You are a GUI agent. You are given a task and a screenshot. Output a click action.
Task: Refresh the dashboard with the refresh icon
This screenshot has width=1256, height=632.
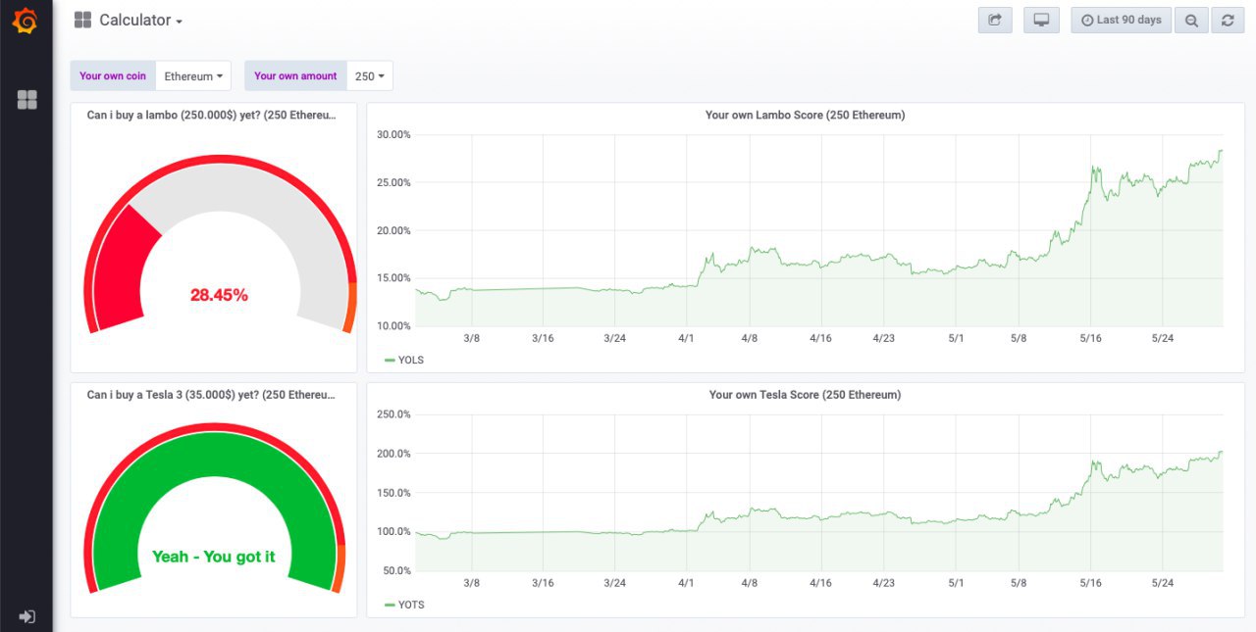tap(1228, 20)
